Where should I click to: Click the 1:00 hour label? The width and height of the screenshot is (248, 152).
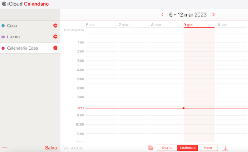pos(81,43)
